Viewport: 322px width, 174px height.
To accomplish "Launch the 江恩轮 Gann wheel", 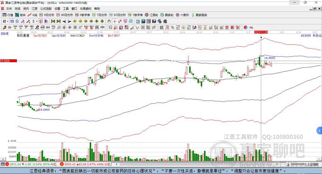I will pyautogui.click(x=152, y=15).
